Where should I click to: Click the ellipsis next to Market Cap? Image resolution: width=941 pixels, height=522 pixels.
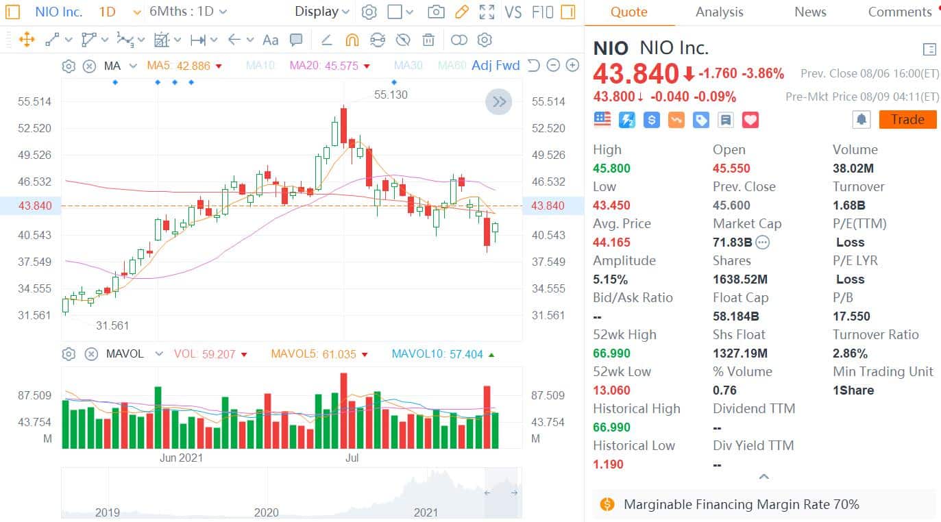762,242
